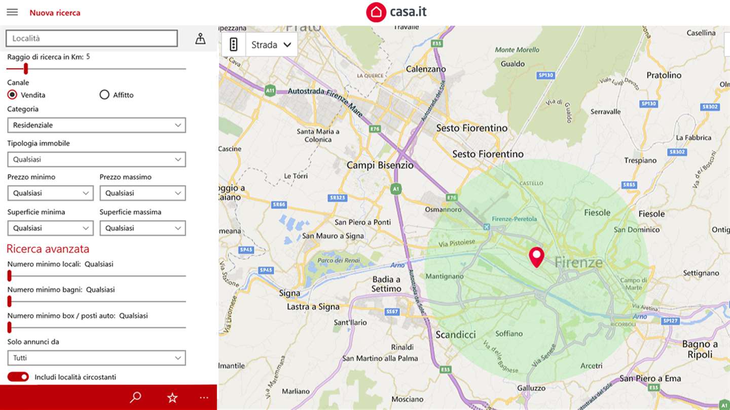730x410 pixels.
Task: Open the Strada map style dropdown
Action: click(x=272, y=45)
